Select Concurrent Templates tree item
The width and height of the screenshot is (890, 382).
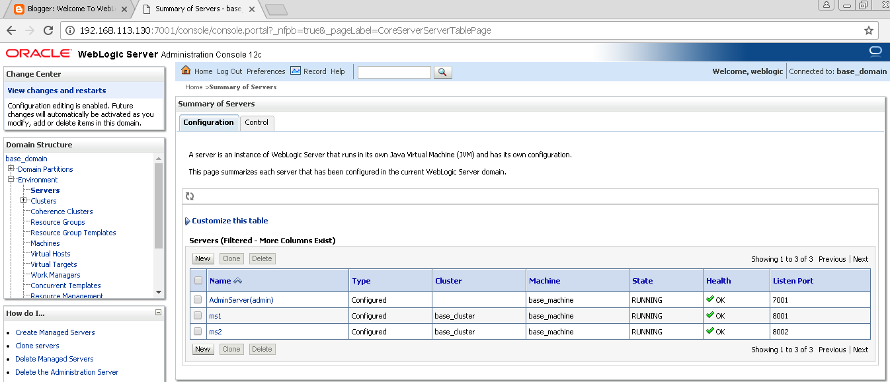(65, 286)
